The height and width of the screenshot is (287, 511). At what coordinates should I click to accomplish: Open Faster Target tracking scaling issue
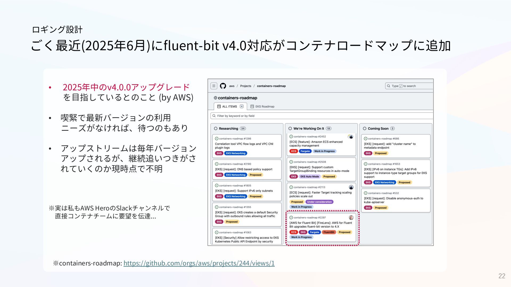(320, 194)
